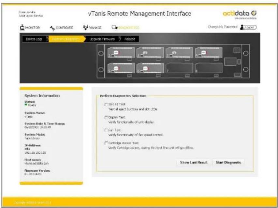278x208 pixels.
Task: Click 'Verify functionality of fan speed control' text
Action: pos(136,135)
